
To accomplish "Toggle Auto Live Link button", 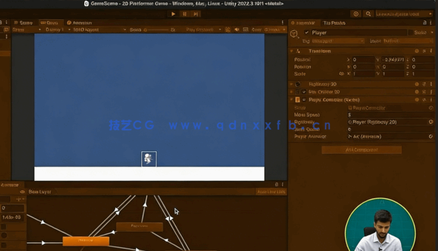I will 271,192.
